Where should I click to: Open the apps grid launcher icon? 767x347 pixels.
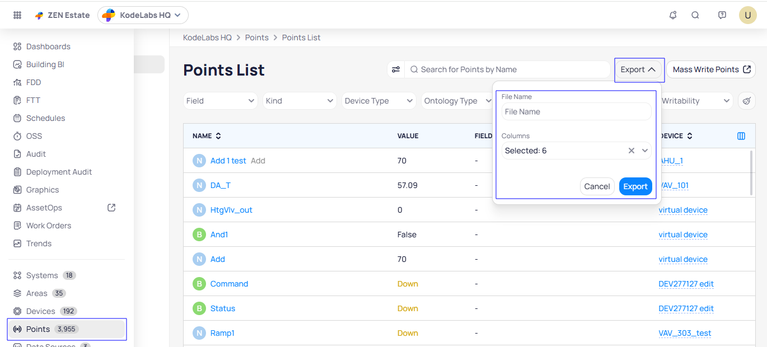17,15
